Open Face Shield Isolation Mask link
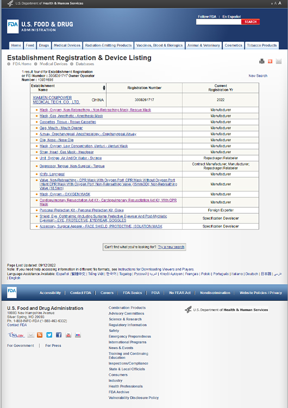288x408 pixels. coord(101,226)
